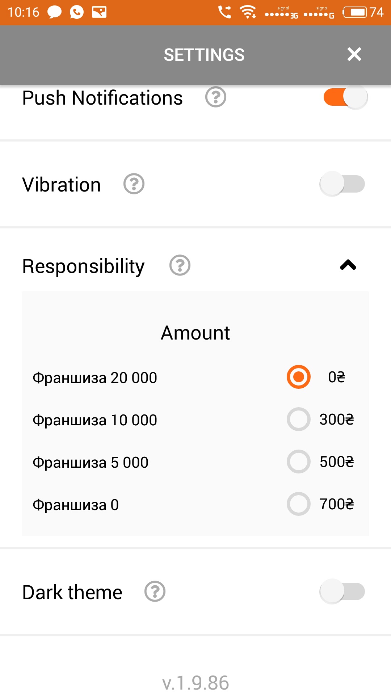Tap the chat message status icon
Screen dimensions: 391x695
54,12
